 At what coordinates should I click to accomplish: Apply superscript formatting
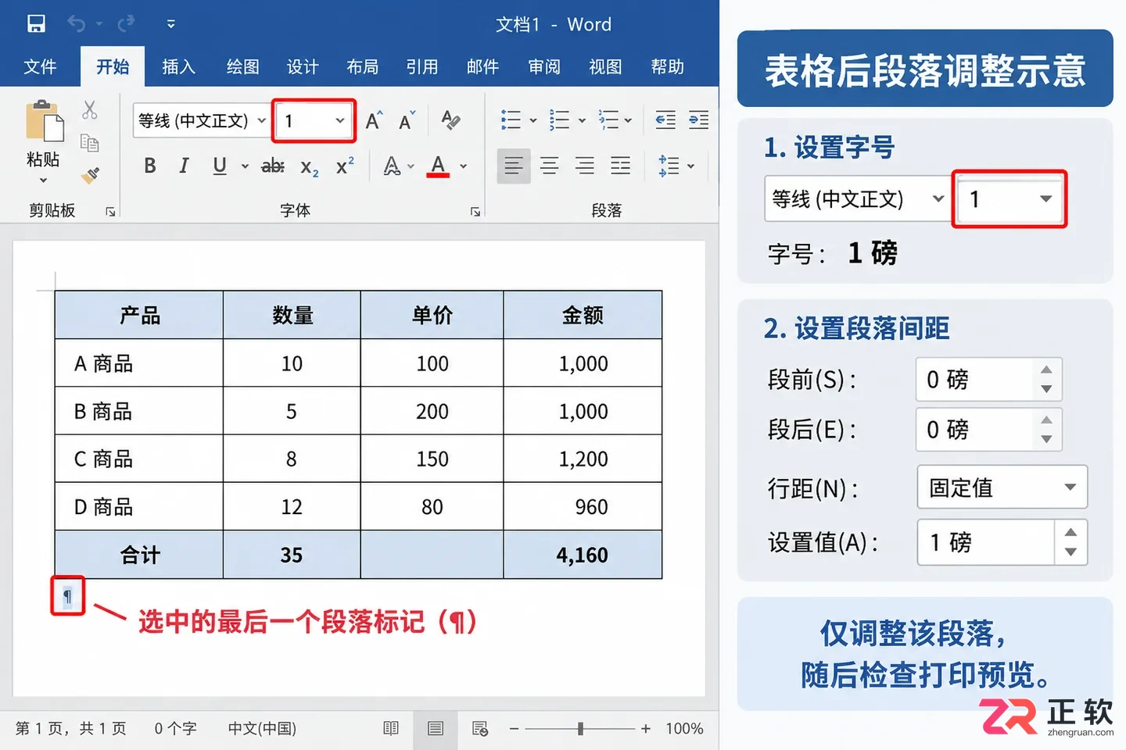click(345, 166)
